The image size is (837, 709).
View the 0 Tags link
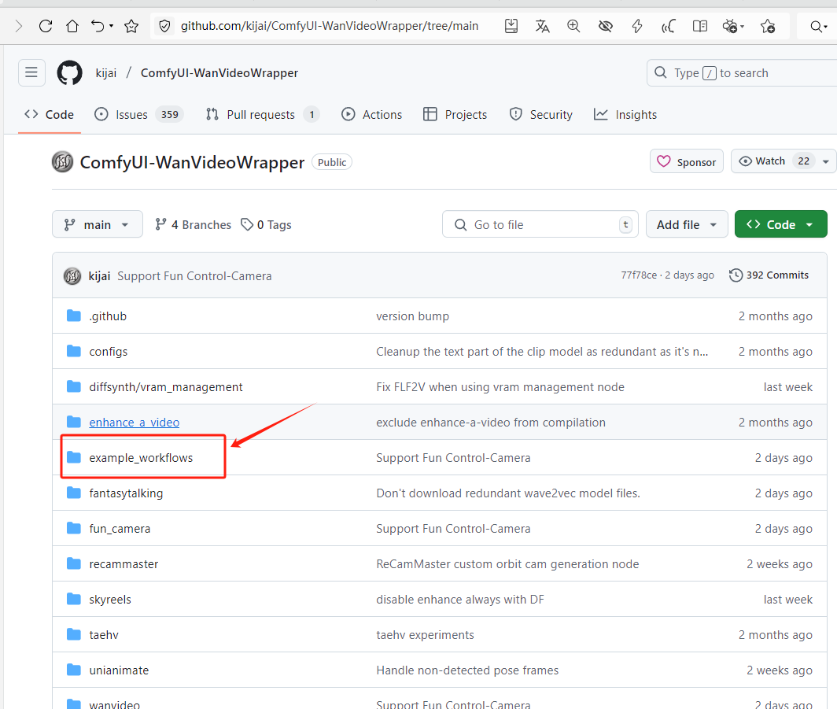pyautogui.click(x=267, y=225)
